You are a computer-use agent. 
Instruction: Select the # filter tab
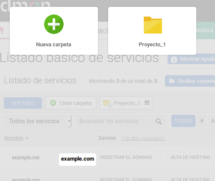(202, 121)
